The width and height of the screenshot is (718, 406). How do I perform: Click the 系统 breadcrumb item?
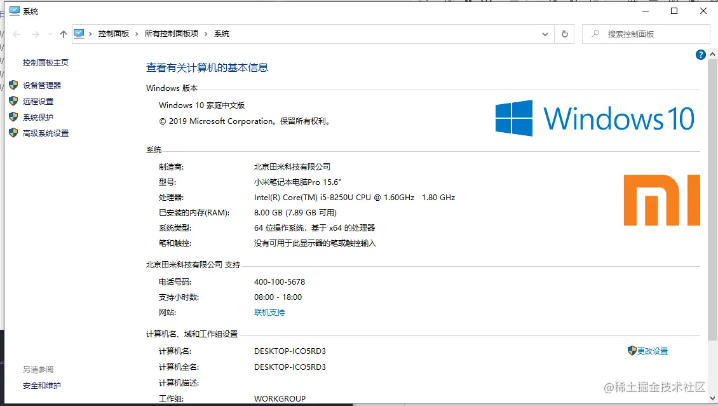(222, 34)
